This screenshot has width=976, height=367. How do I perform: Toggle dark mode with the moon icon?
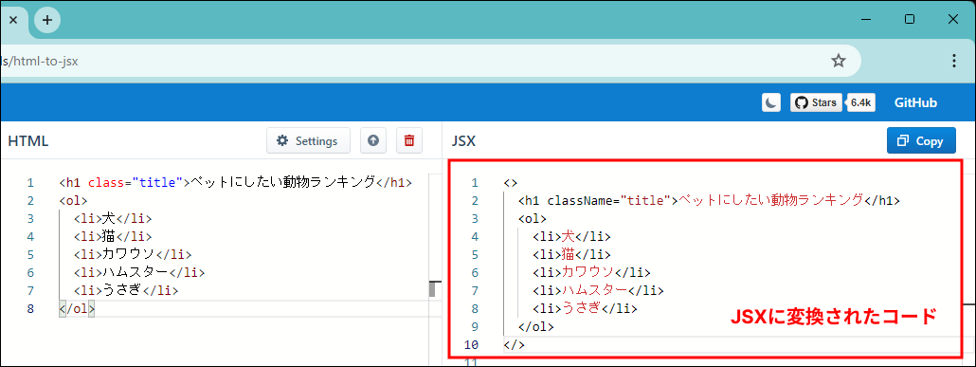click(771, 102)
